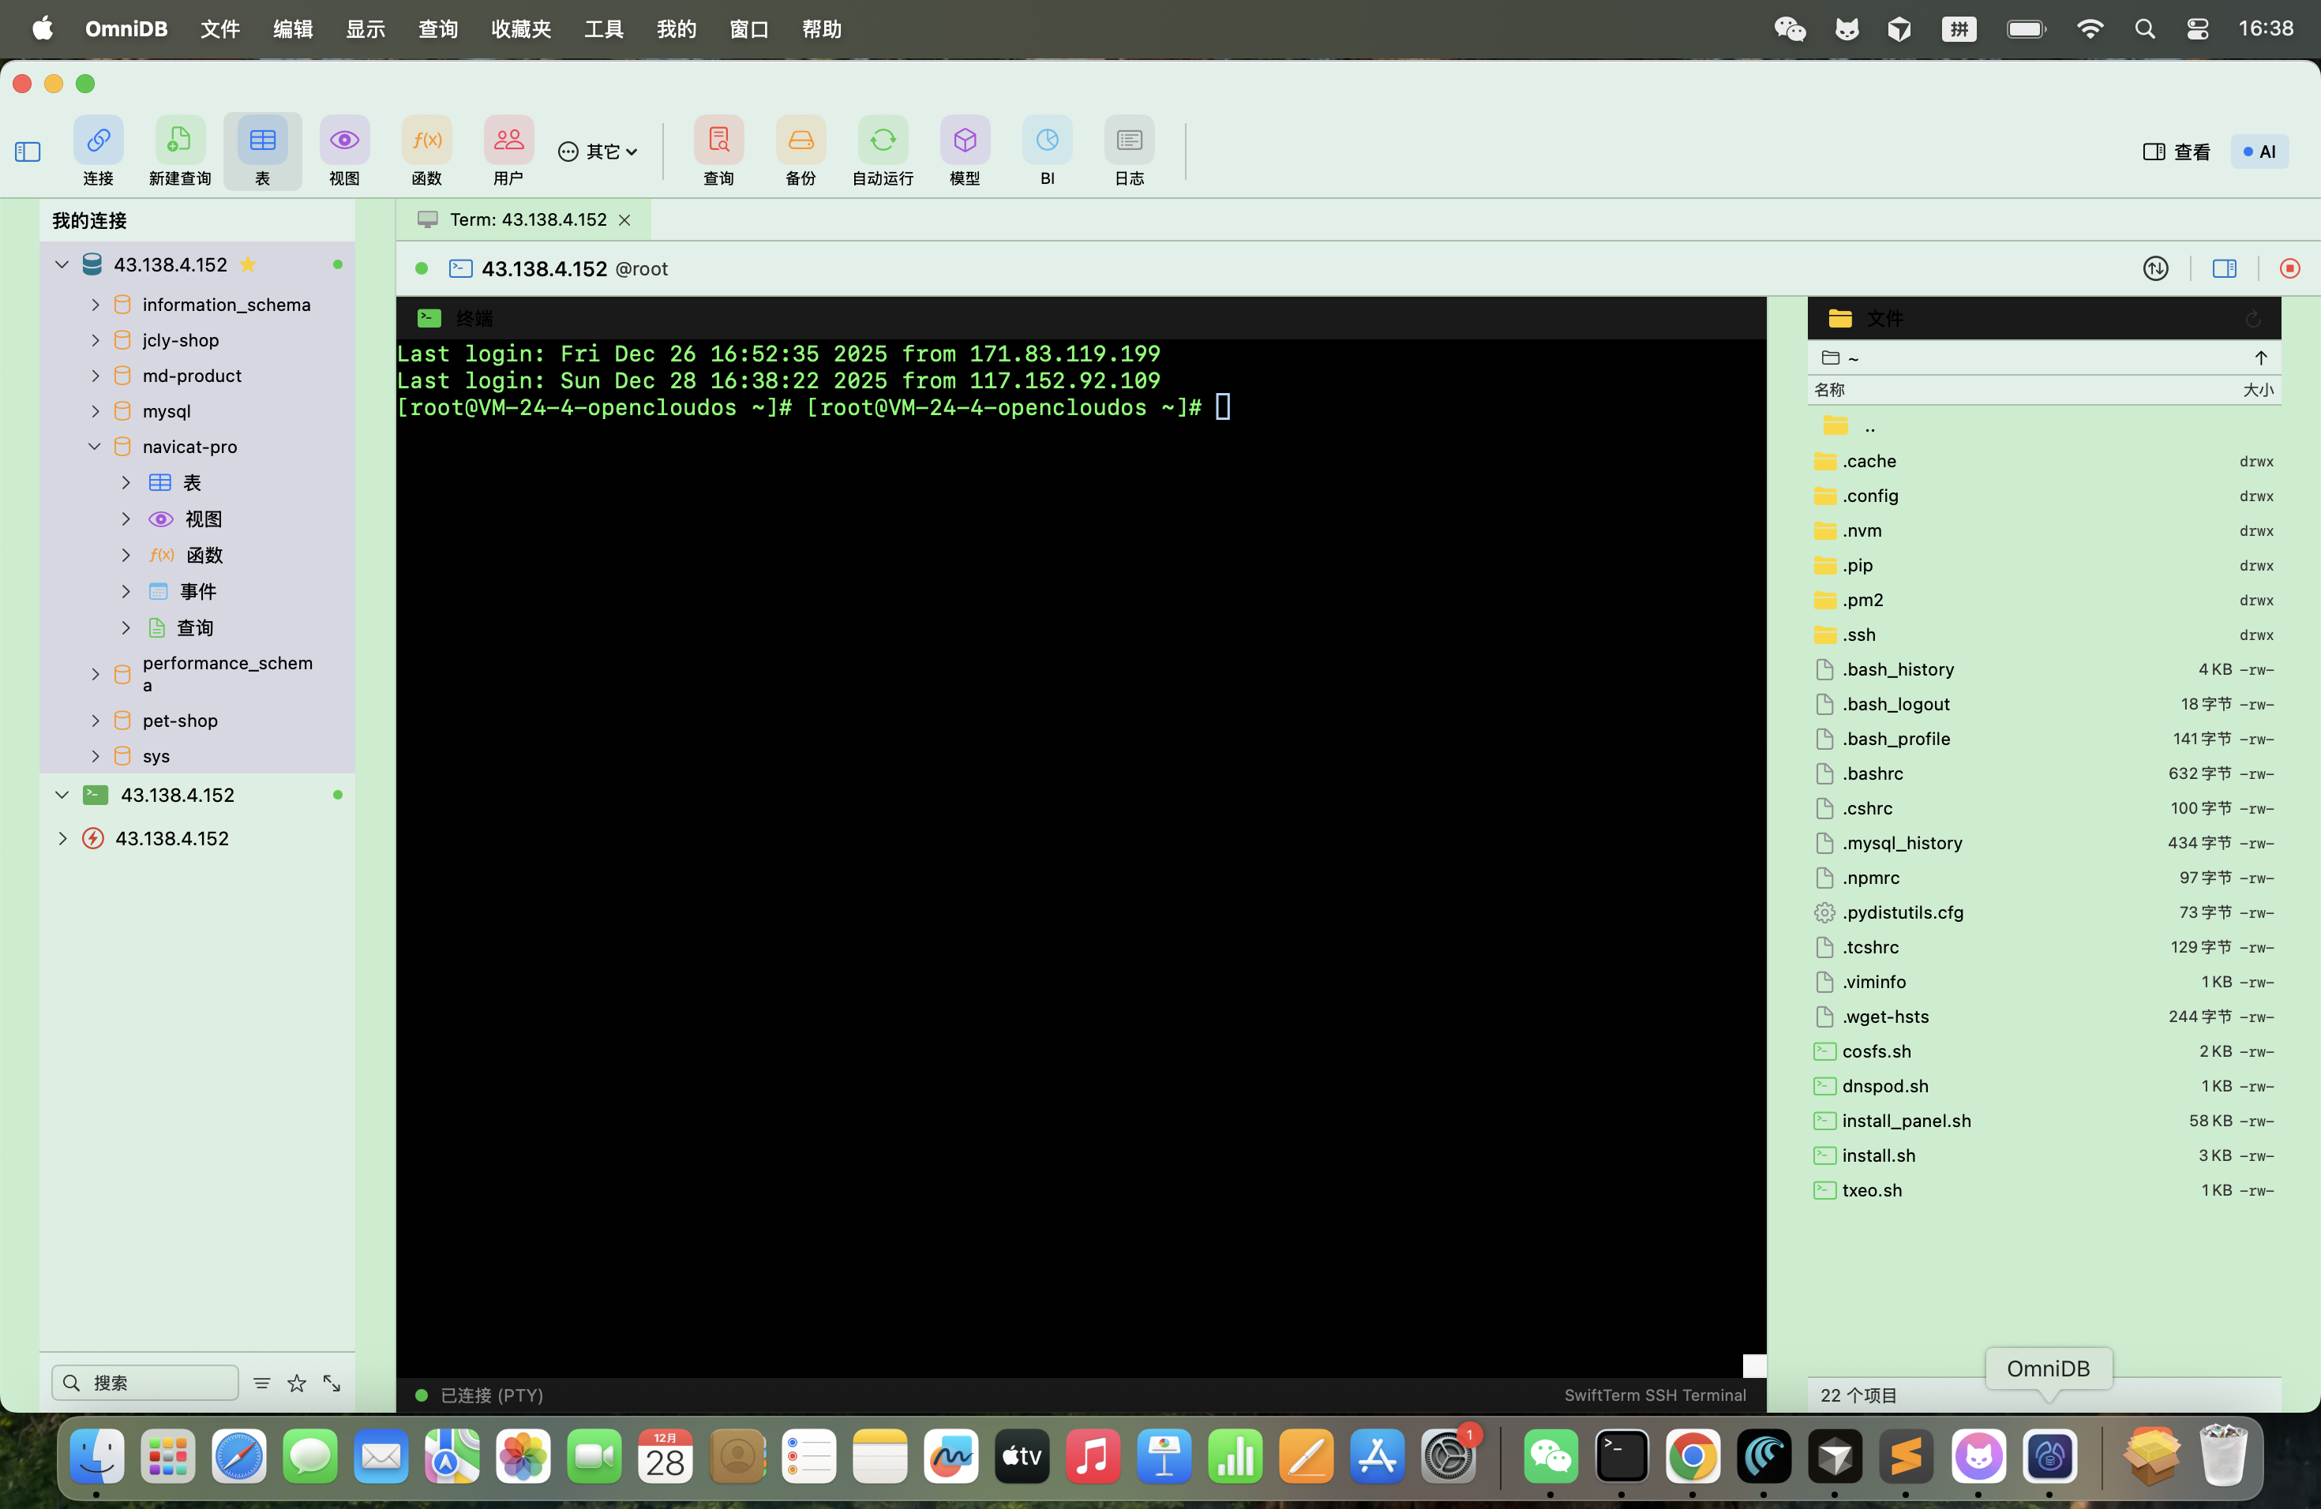
Task: Toggle the file panel split view
Action: click(x=2223, y=268)
